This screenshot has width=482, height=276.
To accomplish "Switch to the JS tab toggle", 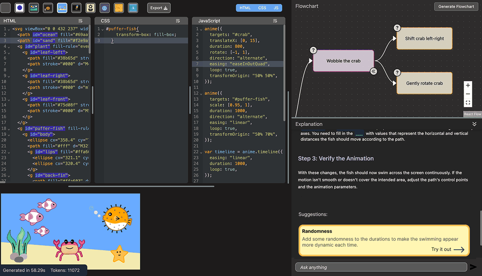I will click(x=276, y=8).
